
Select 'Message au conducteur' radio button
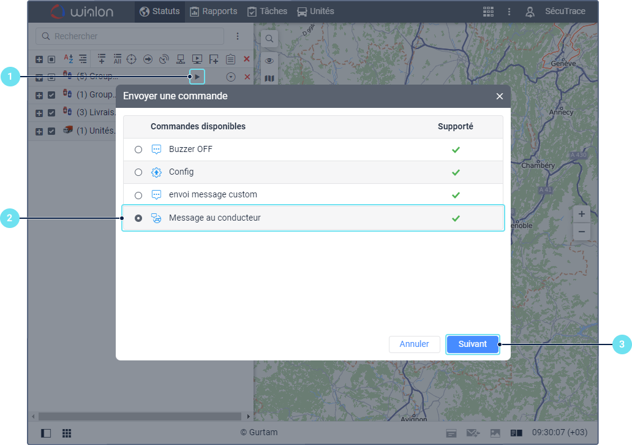click(x=138, y=218)
